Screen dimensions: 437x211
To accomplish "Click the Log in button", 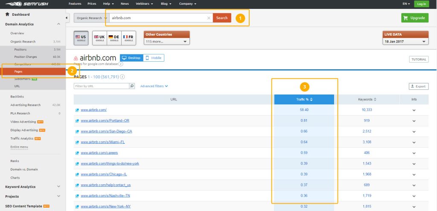I will point(421,4).
